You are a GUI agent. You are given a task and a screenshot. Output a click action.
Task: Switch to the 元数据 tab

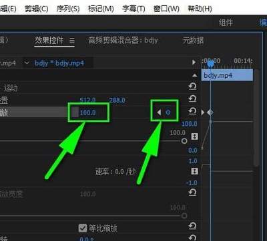pyautogui.click(x=193, y=41)
